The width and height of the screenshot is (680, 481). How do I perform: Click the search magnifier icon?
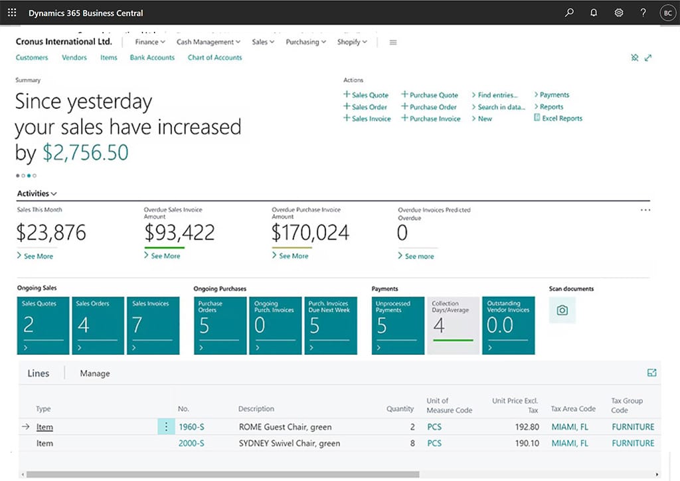click(x=569, y=13)
